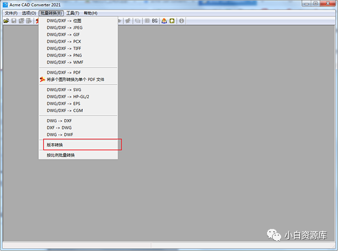Choose DXF -> DWG menu entry
The height and width of the screenshot is (251, 338).
pyautogui.click(x=78, y=127)
